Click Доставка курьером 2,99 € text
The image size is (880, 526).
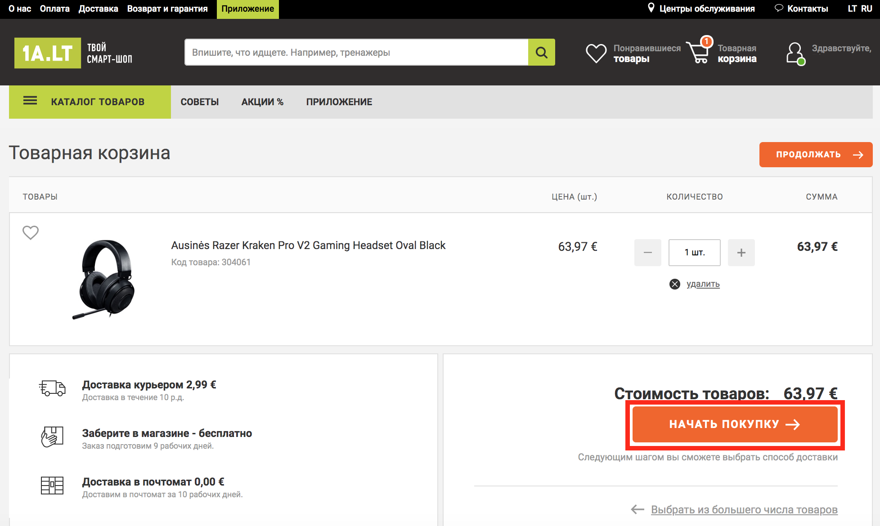click(149, 385)
